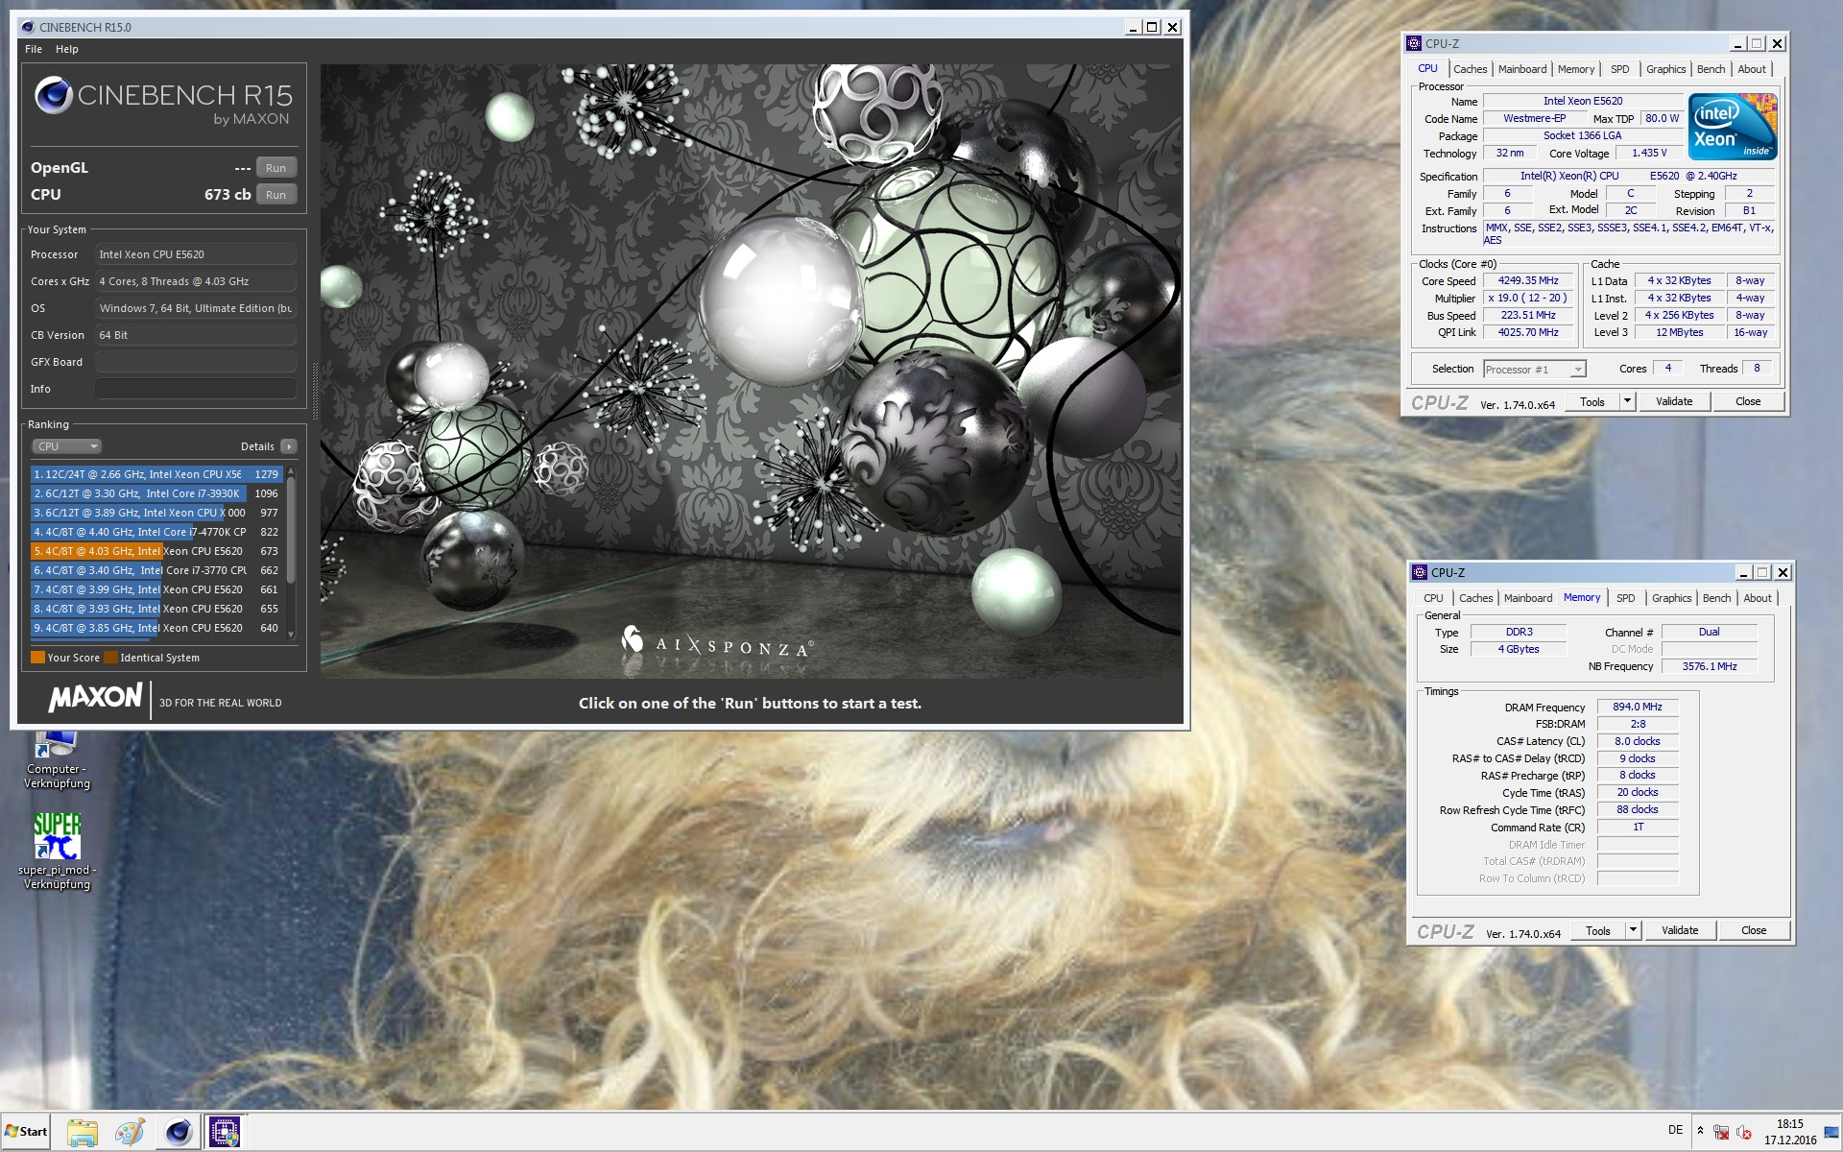Open Memory tab in top CPU-Z window
Screen dimensions: 1843x1152
[x=1576, y=69]
